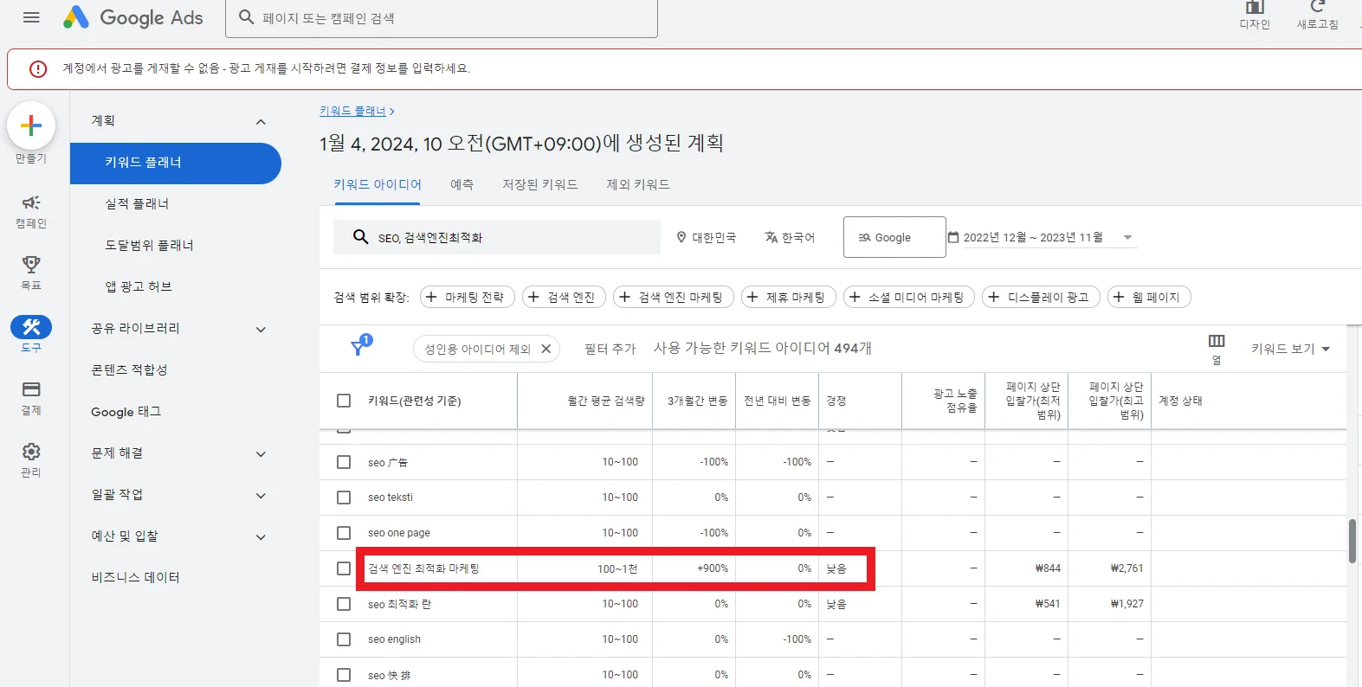Add 웹 페이지 to search scope
This screenshot has height=687, width=1362.
coord(1149,297)
